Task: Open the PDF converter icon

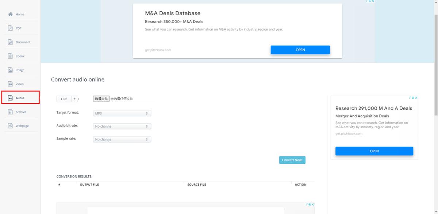Action: coord(11,28)
